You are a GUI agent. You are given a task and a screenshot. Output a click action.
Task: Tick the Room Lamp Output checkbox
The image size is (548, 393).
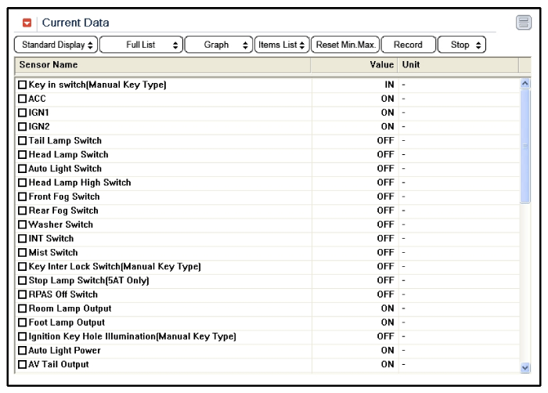[22, 308]
